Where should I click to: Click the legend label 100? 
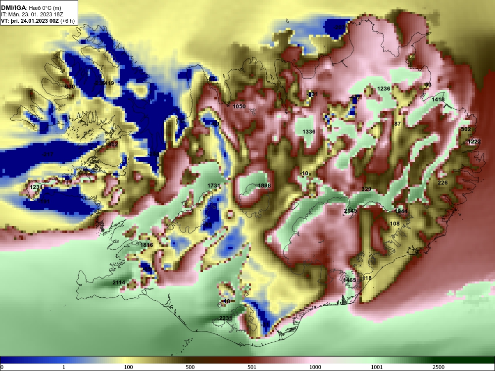pyautogui.click(x=128, y=367)
